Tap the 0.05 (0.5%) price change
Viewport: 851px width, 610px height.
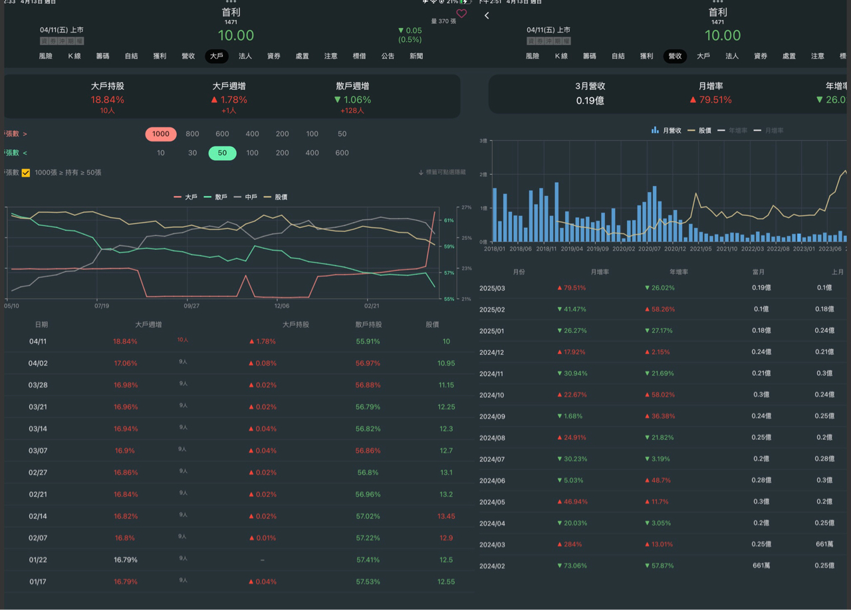pos(410,35)
